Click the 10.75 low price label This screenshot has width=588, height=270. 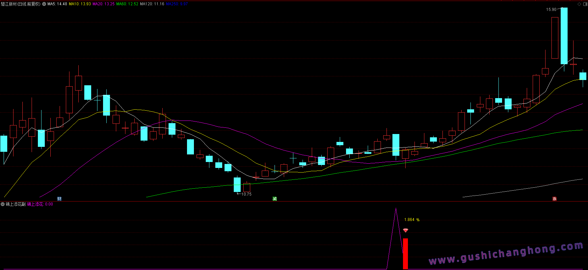point(246,194)
